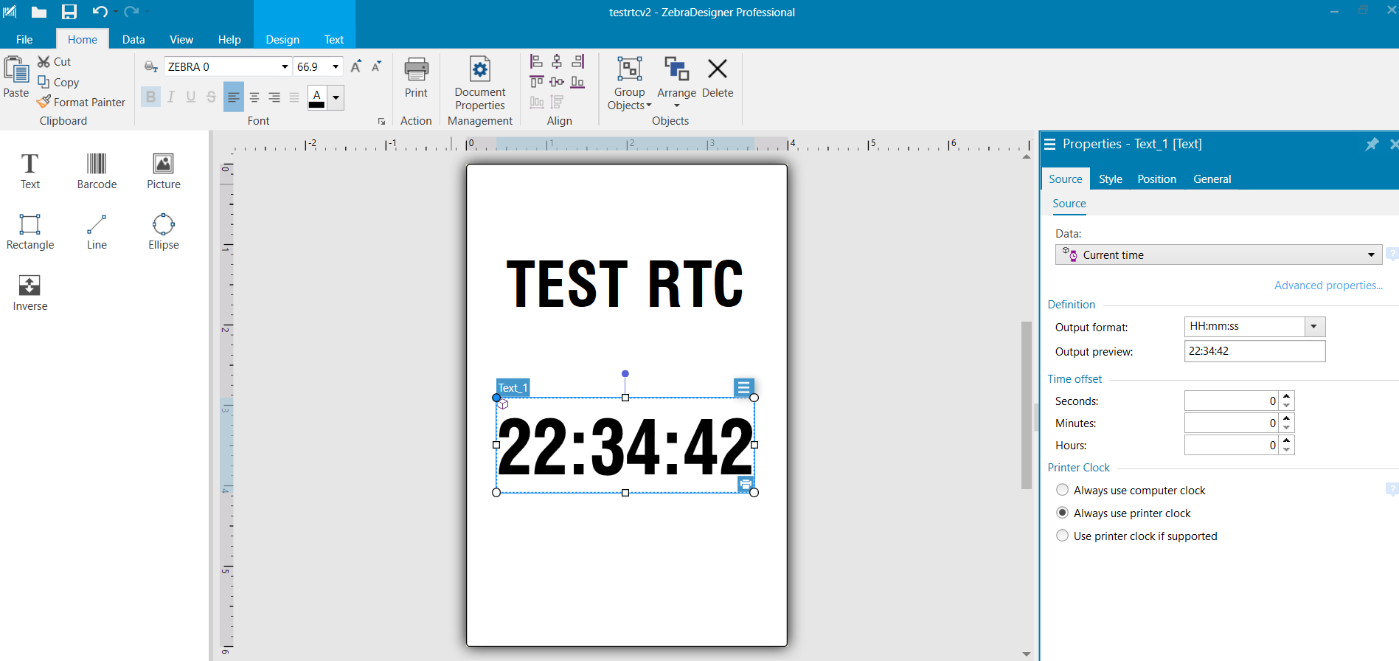Screen dimensions: 1399x661
Task: Switch to the Design ribbon tab
Action: click(282, 39)
